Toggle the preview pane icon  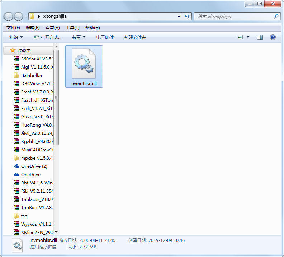(260, 37)
